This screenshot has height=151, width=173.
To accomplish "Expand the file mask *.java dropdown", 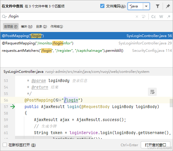I will (146, 6).
